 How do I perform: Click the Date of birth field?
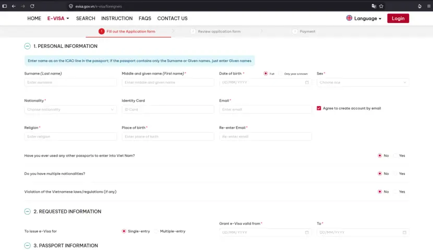266,82
